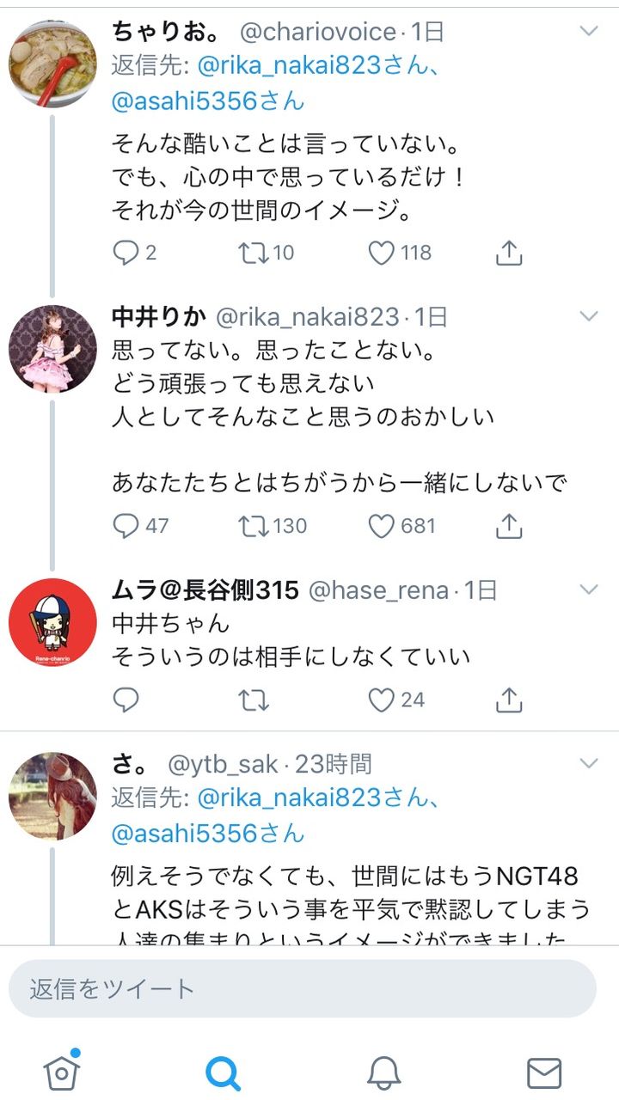This screenshot has width=619, height=1100.
Task: Open 中井りか's profile picture
Action: tap(52, 348)
